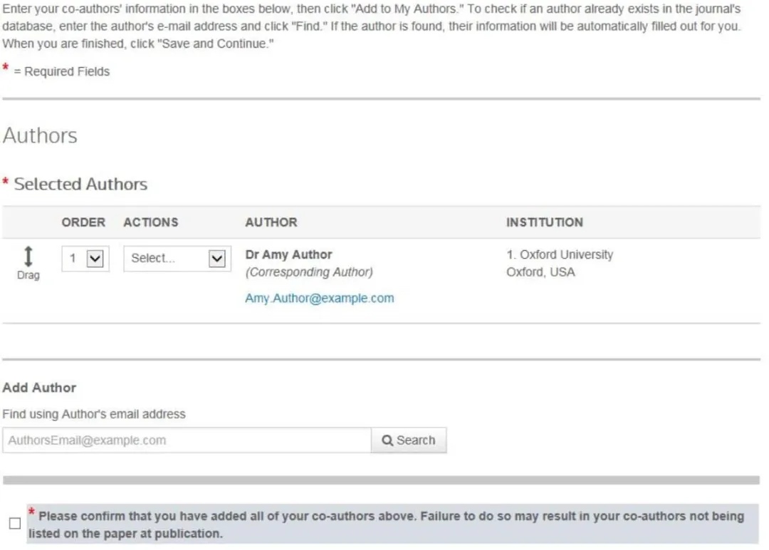
Task: Click the Selected Authors heading
Action: point(80,184)
